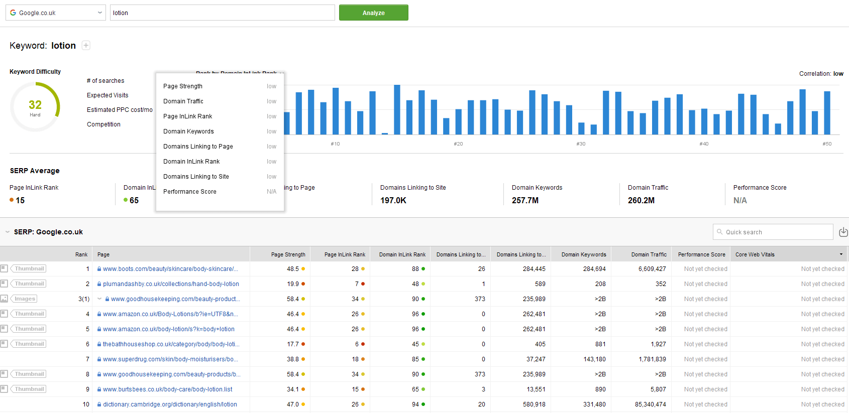Click the padlock icon before www.boots.com link

pos(99,269)
